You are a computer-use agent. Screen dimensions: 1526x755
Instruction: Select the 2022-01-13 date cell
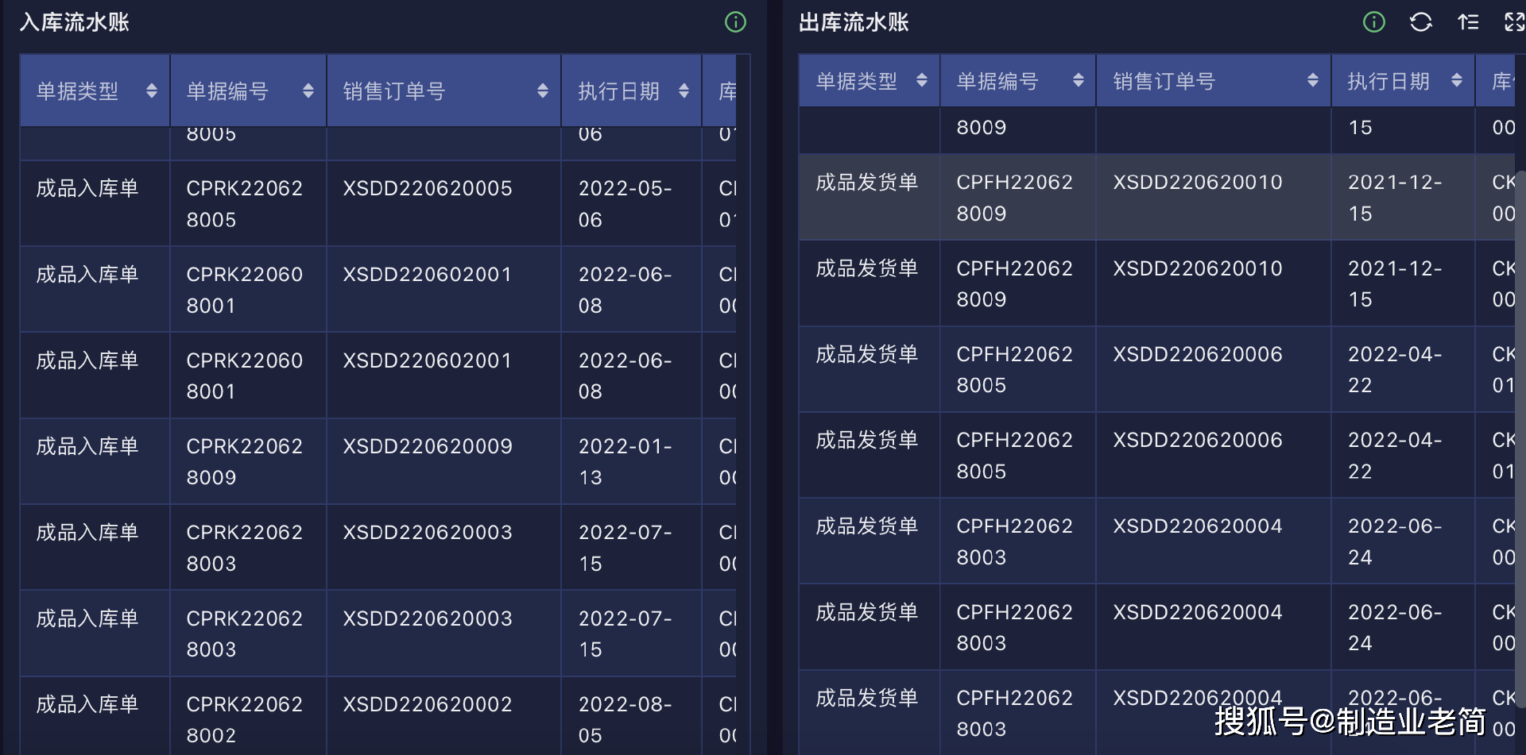(x=631, y=461)
